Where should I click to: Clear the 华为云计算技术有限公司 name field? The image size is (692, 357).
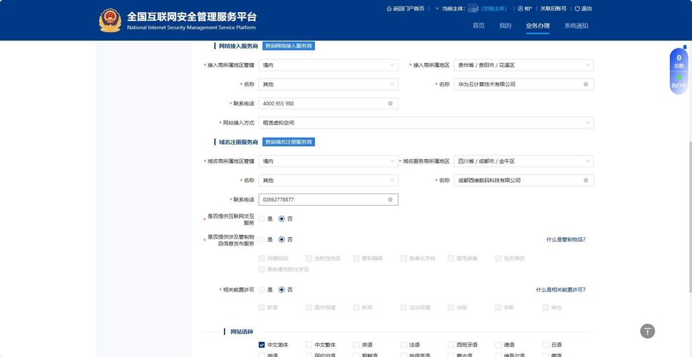tap(586, 84)
